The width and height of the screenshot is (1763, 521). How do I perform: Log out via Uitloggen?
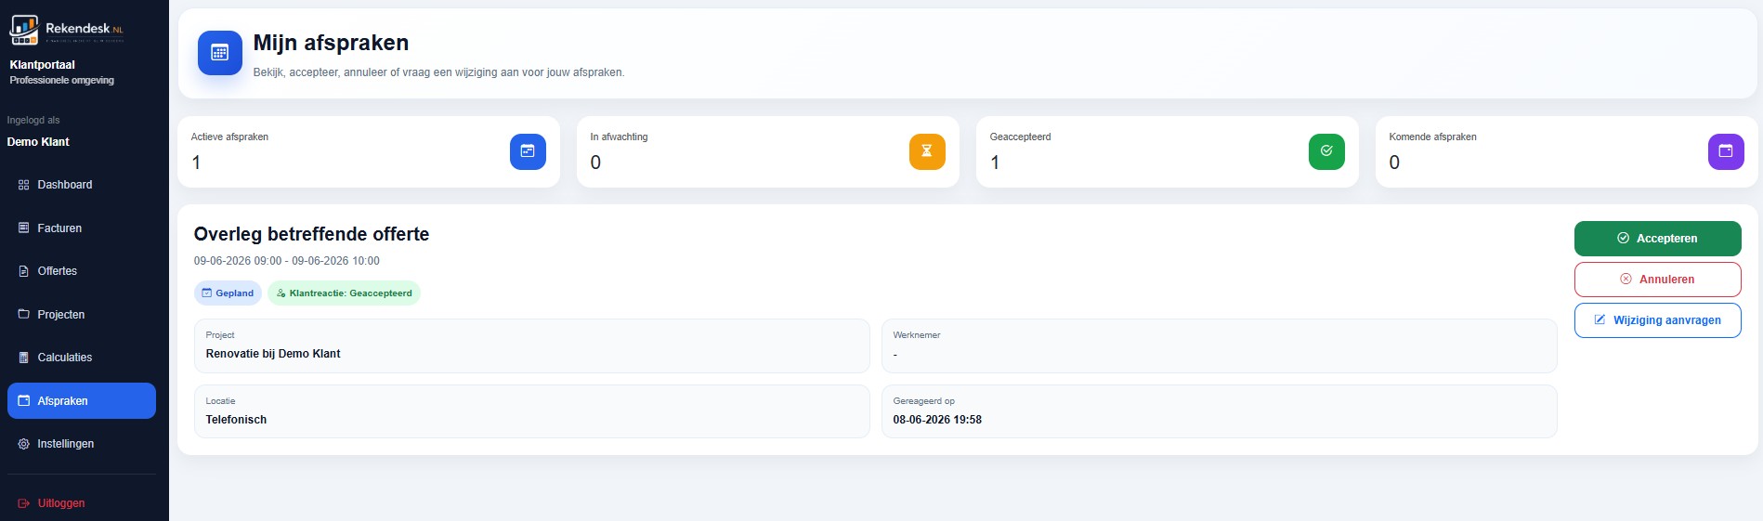82,503
